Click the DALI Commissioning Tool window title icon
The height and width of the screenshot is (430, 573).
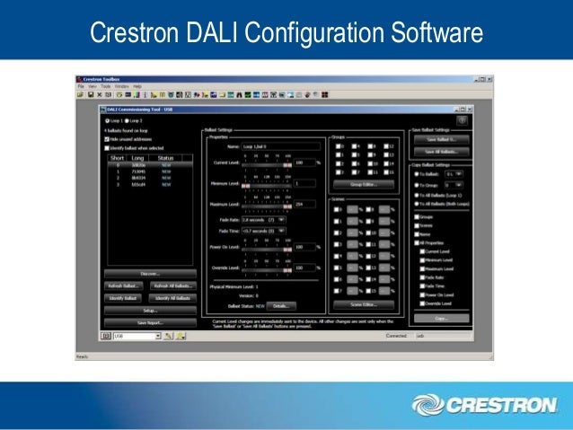103,110
